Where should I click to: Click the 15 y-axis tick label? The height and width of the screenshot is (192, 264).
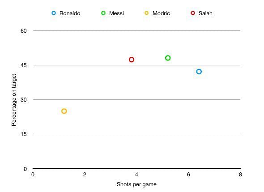coord(24,134)
